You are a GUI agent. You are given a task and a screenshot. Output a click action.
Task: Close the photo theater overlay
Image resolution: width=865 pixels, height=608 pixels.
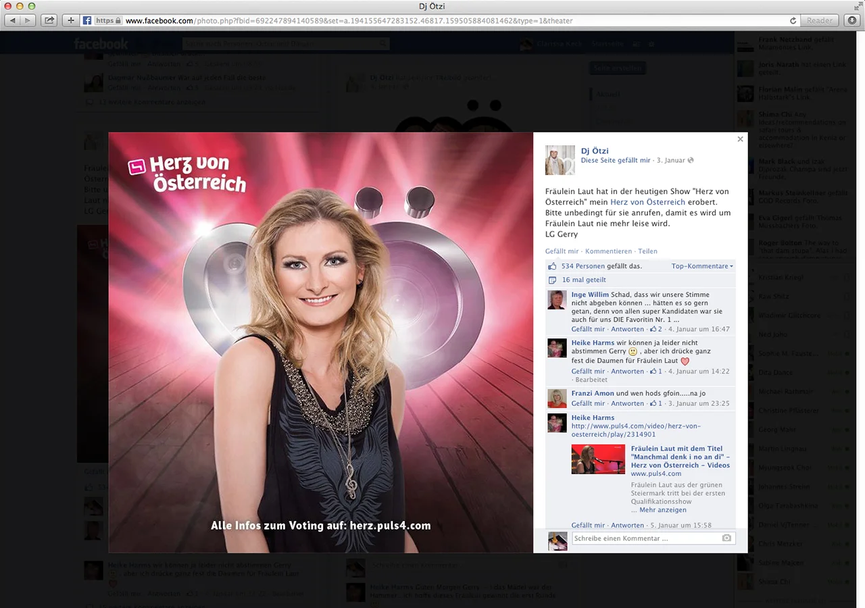coord(740,139)
